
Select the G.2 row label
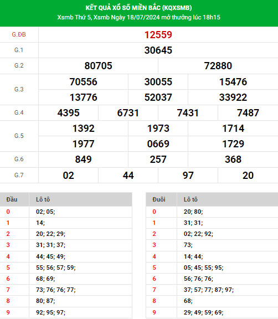[19, 65]
